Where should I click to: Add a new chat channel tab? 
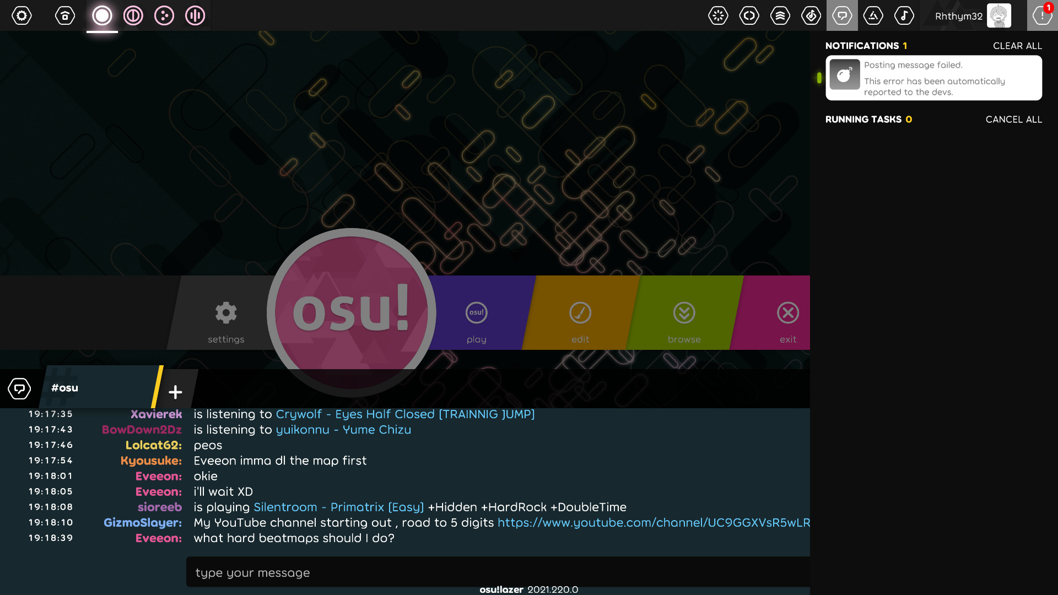coord(175,392)
